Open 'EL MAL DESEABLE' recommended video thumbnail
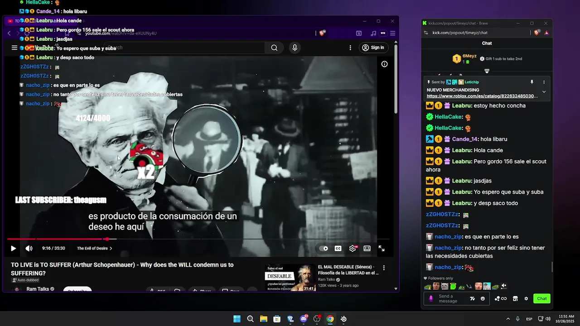This screenshot has width=580, height=326. point(290,278)
